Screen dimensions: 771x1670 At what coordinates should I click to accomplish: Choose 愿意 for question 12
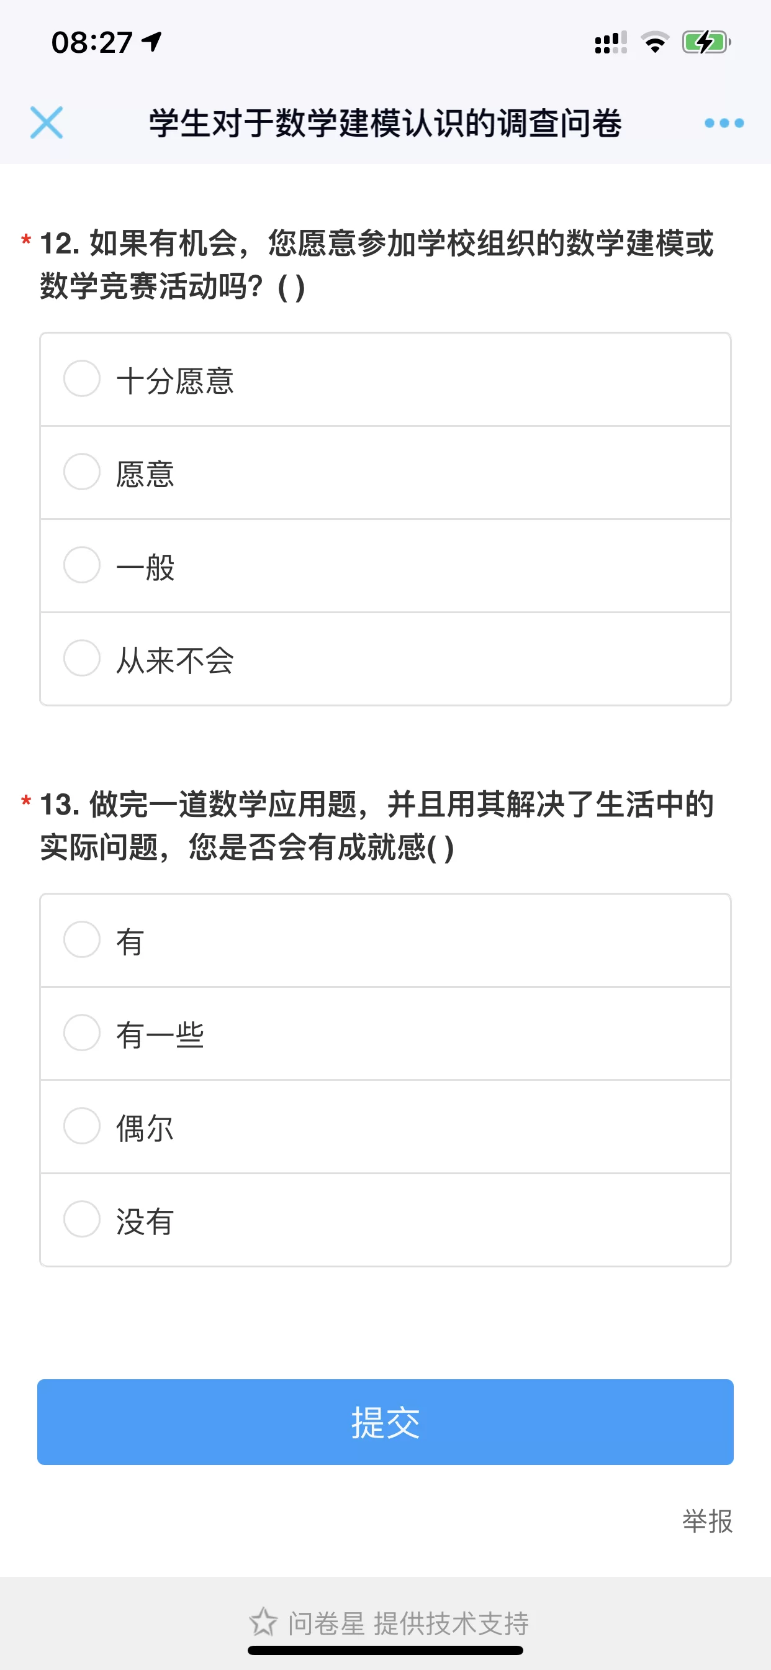coord(83,472)
